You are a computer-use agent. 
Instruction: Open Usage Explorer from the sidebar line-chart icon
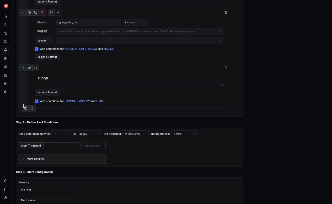tap(6, 75)
